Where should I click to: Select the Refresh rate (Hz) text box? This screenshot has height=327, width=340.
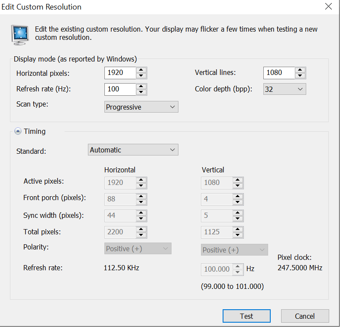[x=120, y=89]
